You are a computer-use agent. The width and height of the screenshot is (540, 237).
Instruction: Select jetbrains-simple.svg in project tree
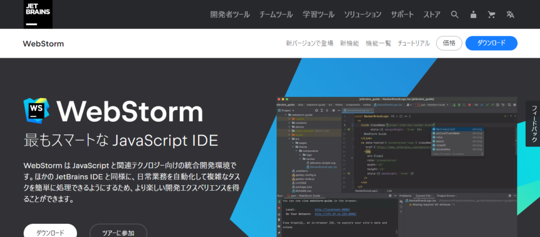[x=321, y=163]
